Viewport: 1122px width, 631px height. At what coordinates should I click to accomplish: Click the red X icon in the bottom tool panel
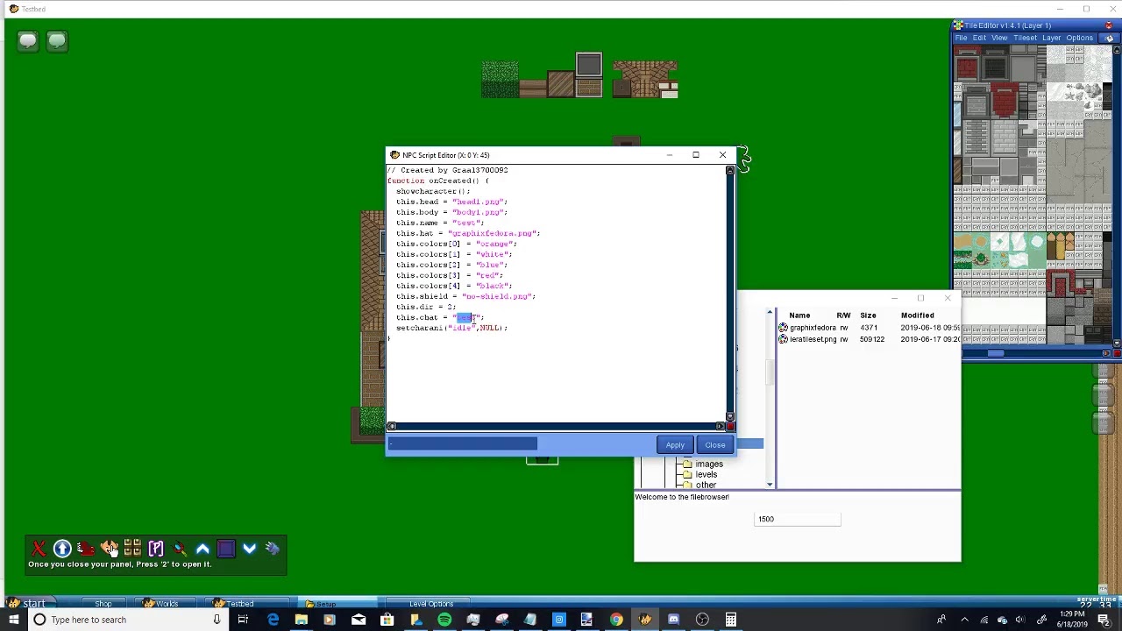pyautogui.click(x=39, y=549)
